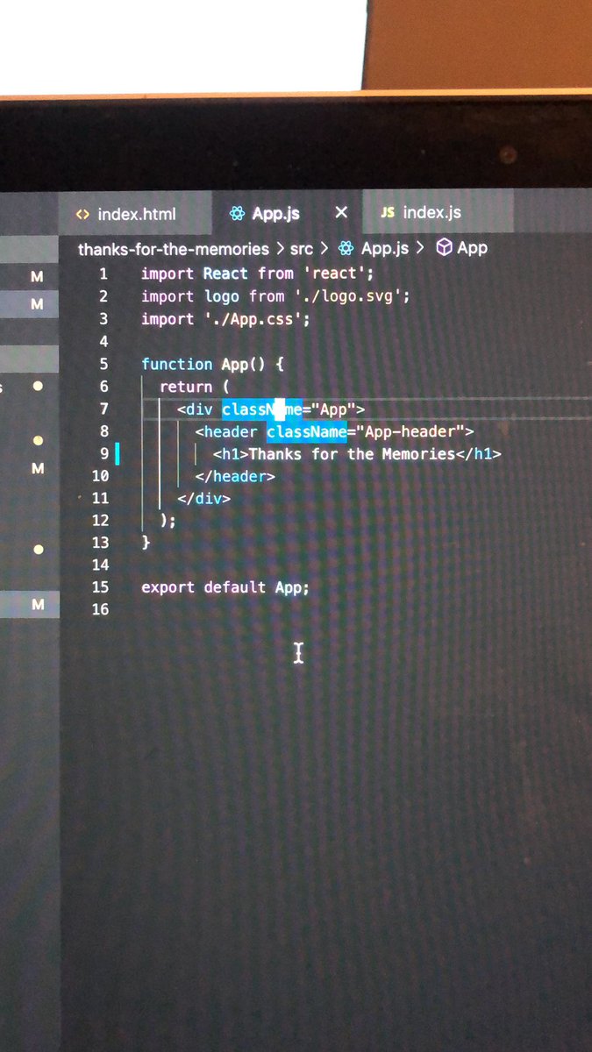Click the React icon on App.js tab

(x=236, y=214)
